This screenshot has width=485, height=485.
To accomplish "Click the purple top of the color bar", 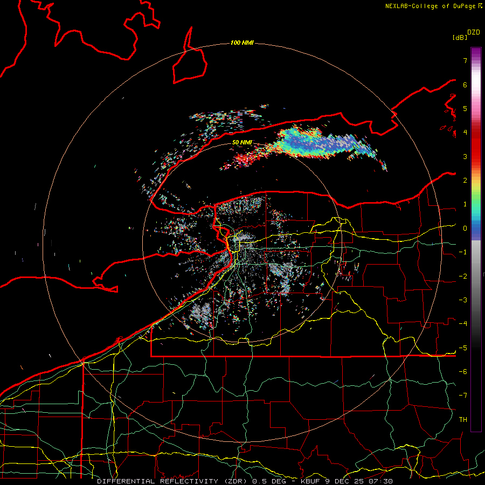I will tap(476, 53).
